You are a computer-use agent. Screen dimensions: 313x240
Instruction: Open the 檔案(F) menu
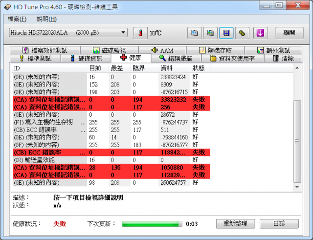17,19
